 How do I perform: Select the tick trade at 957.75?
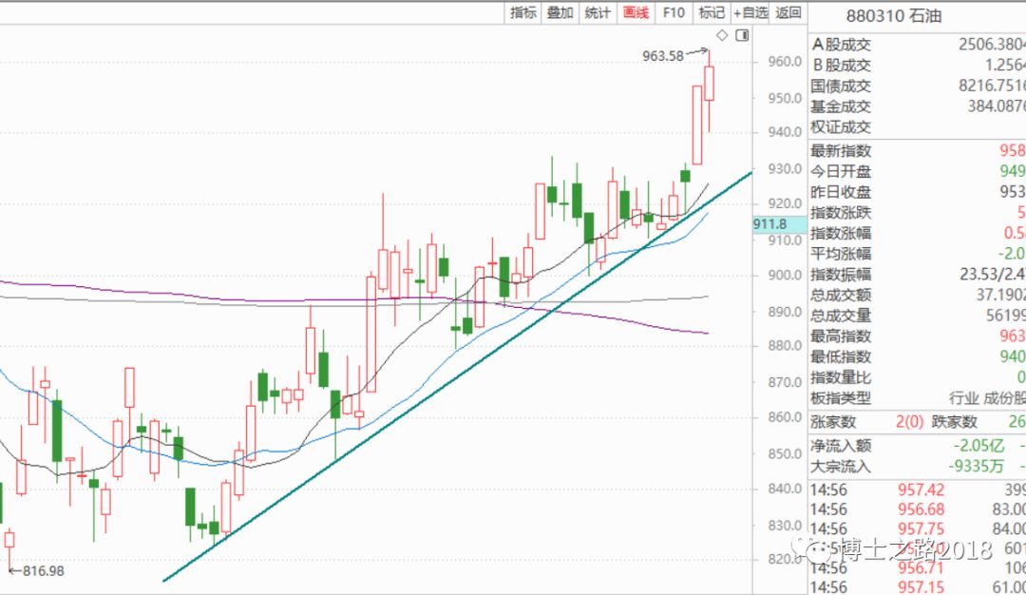pos(918,528)
